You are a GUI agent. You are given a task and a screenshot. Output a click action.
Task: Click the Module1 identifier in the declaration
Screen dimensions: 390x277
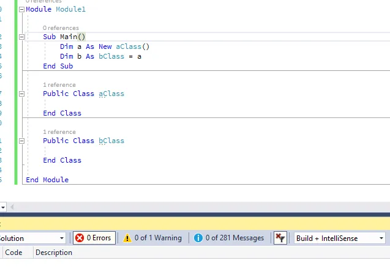click(x=70, y=9)
